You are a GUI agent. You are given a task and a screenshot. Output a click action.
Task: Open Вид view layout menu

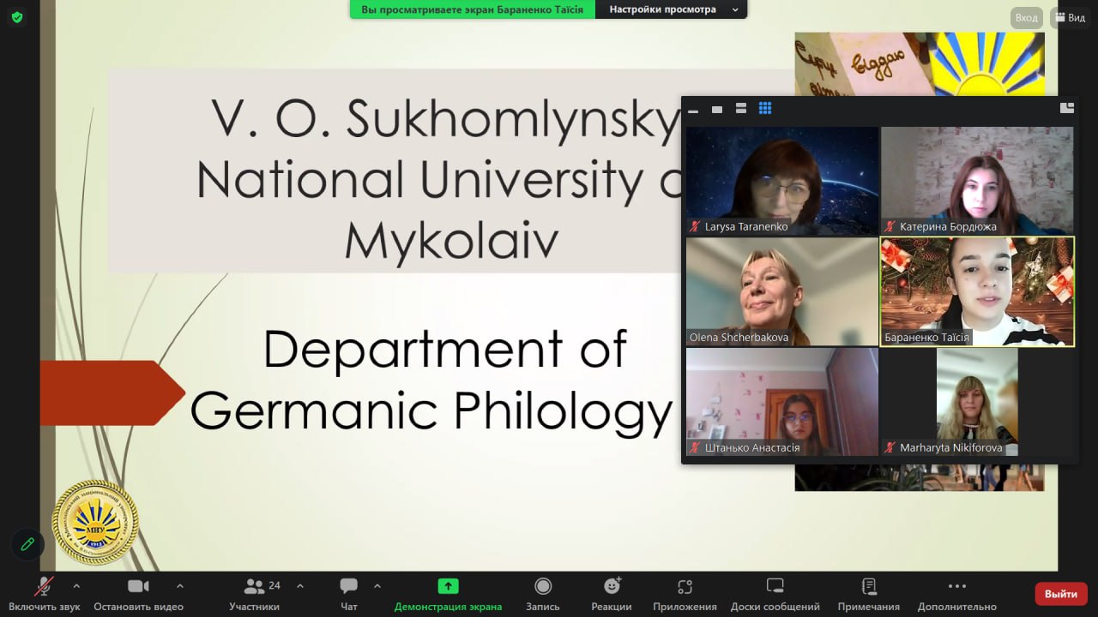click(x=1070, y=17)
